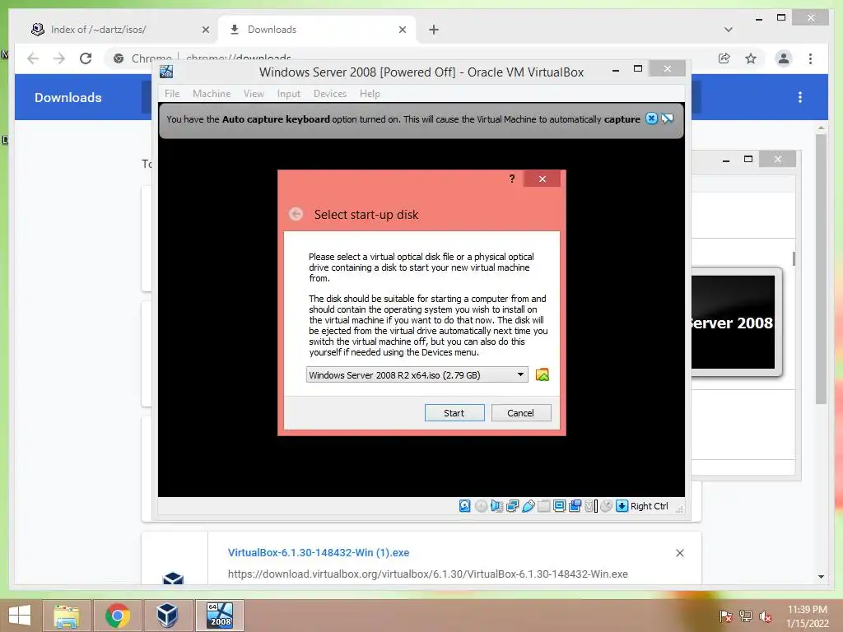Screen dimensions: 843x632
Task: Expand the Chrome tab search chevron
Action: click(728, 30)
